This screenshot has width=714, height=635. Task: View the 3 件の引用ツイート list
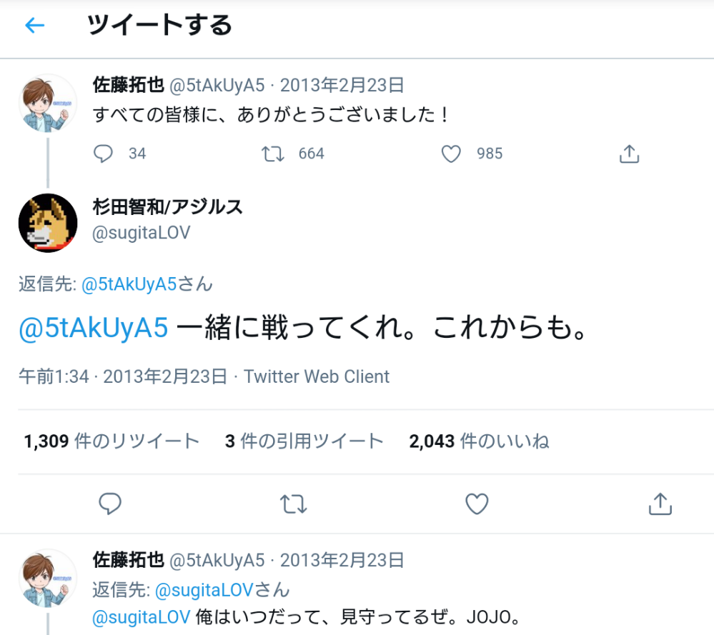(x=304, y=441)
